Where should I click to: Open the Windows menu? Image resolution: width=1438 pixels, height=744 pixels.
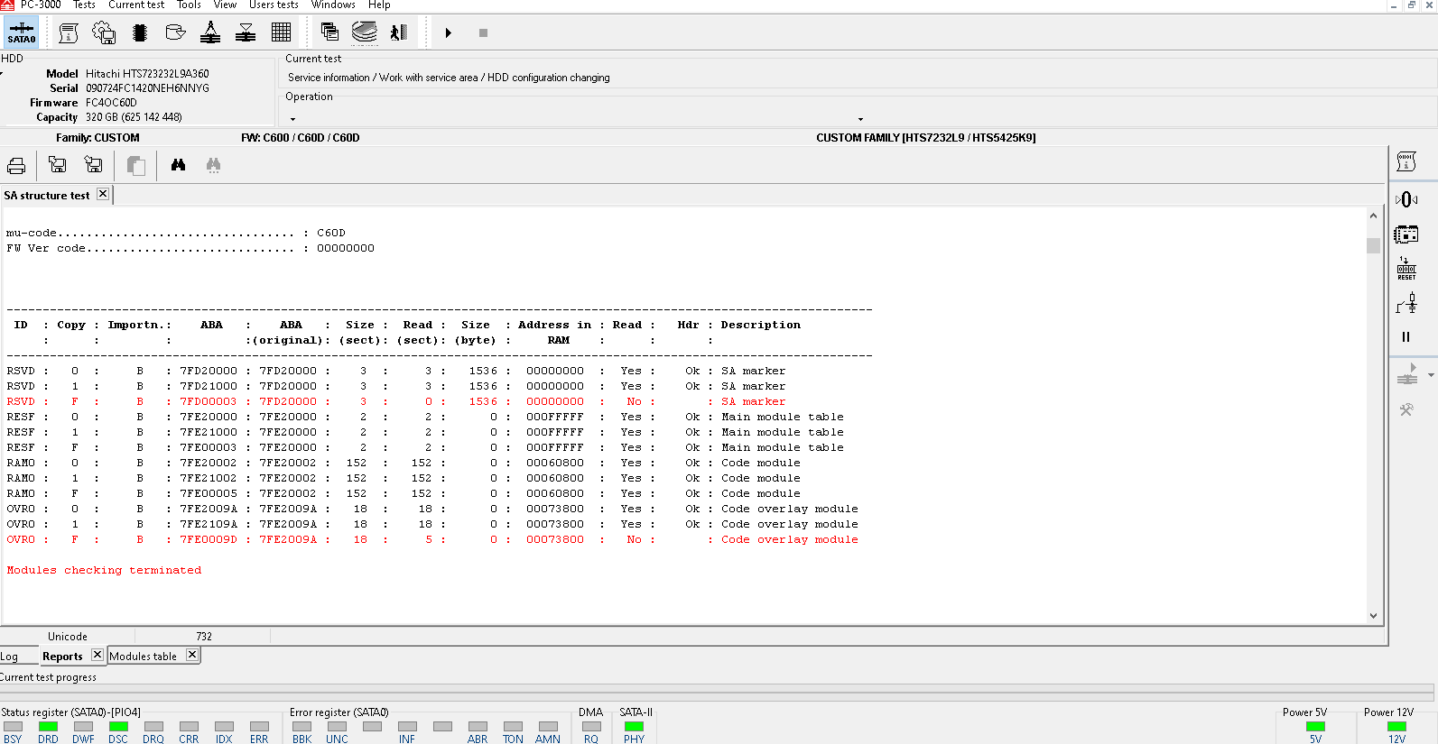(333, 5)
